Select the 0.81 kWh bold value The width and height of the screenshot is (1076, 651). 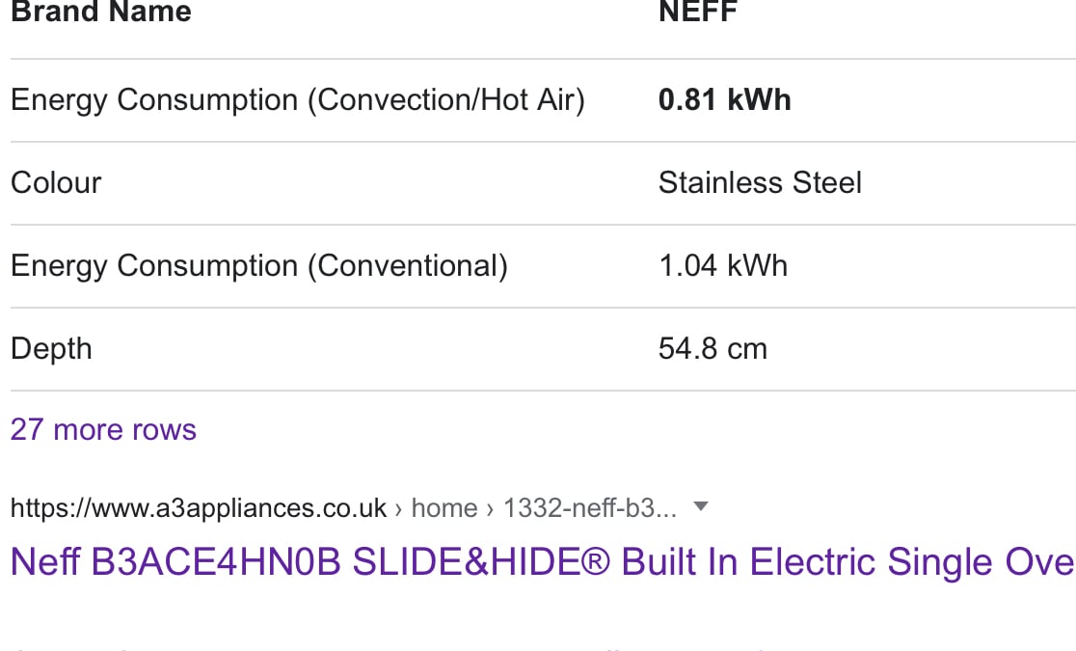725,100
